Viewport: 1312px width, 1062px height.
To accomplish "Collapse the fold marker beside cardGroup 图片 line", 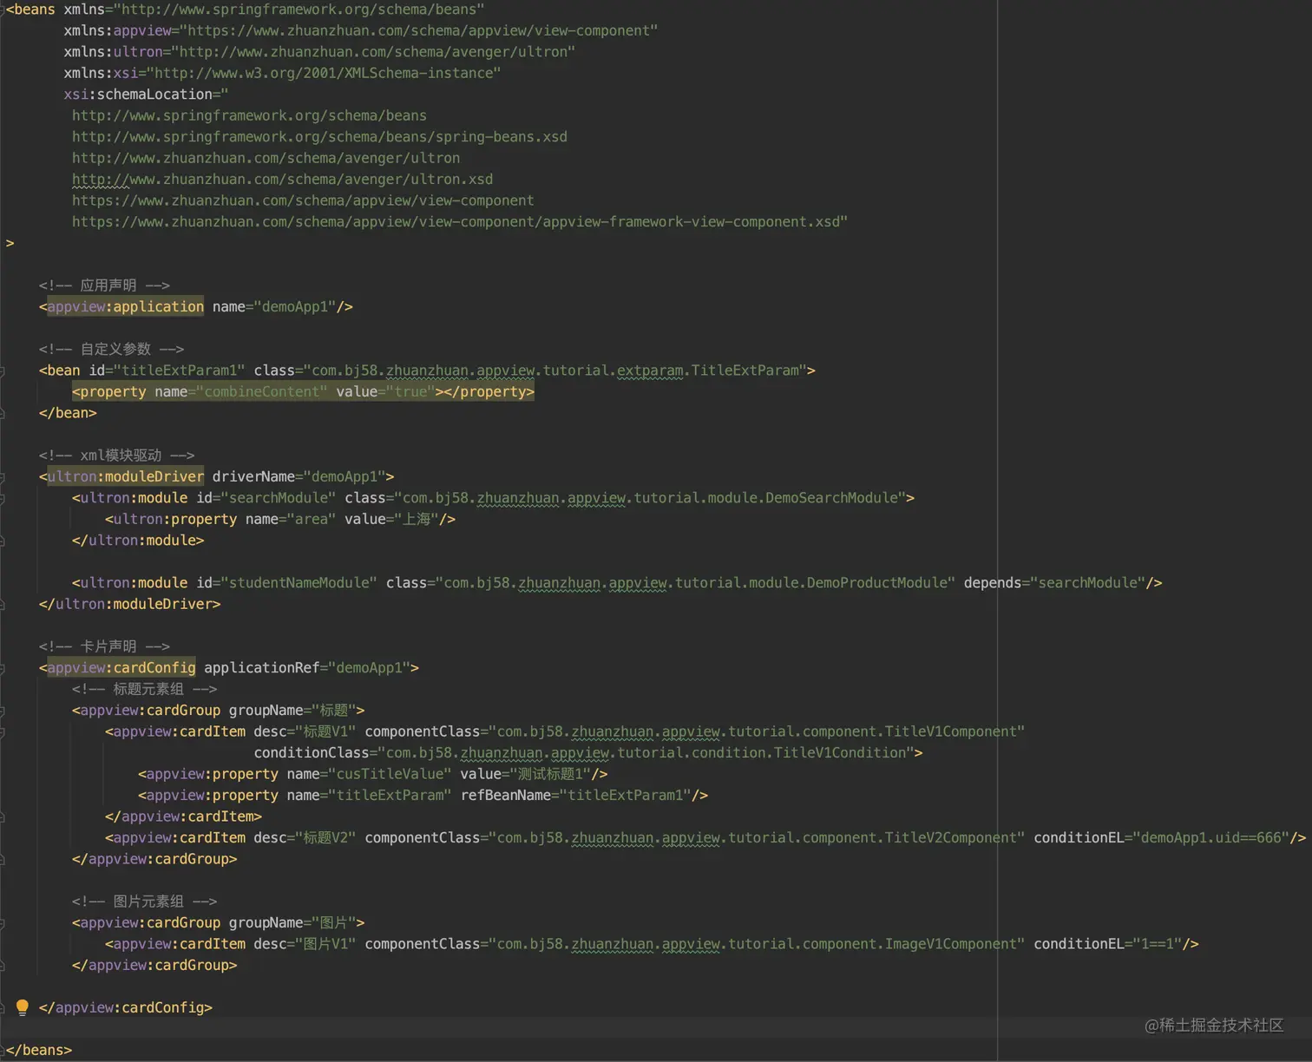I will pyautogui.click(x=3, y=923).
